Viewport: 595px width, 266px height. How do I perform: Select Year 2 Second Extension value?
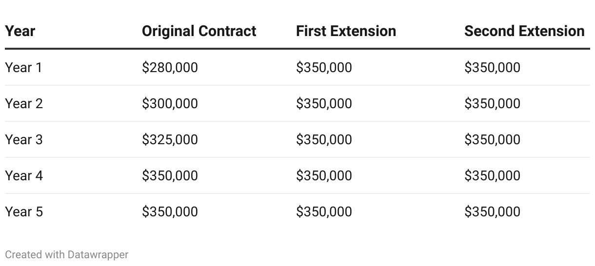[x=492, y=103]
